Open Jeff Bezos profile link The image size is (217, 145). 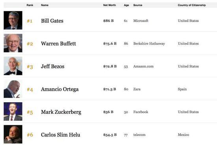(x=52, y=66)
